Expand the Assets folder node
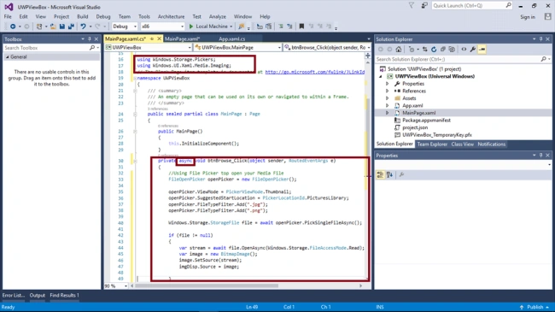Viewport: 555px width, 312px height. (388, 98)
